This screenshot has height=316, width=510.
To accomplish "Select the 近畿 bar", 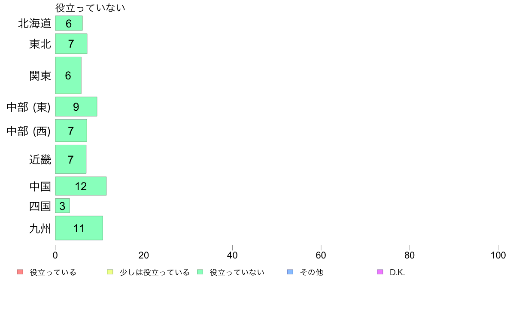I will click(70, 159).
